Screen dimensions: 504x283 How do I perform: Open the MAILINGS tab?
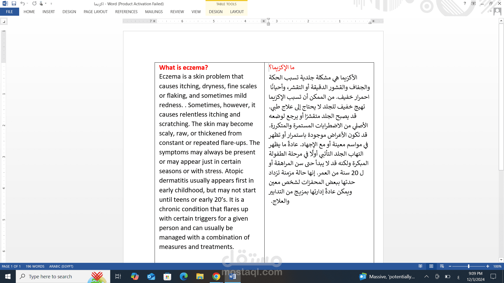(154, 12)
